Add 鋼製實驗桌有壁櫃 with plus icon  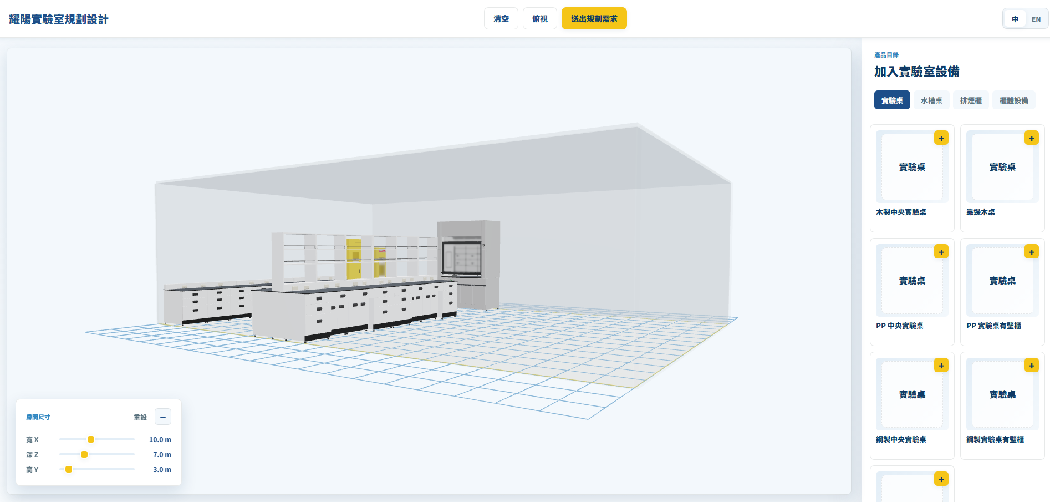[1031, 366]
